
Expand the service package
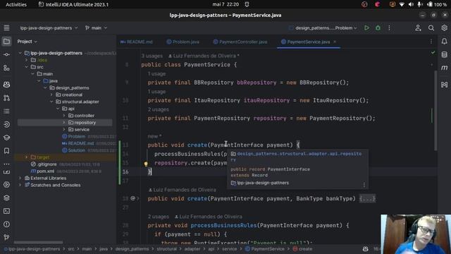tap(64, 129)
